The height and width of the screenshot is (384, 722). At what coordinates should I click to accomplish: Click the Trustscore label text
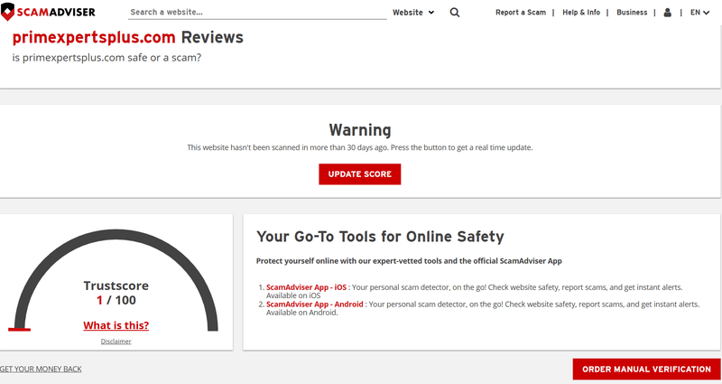[116, 286]
